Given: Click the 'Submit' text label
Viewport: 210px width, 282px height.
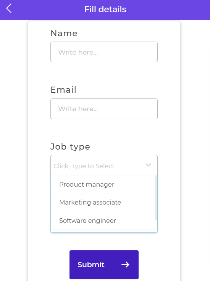Looking at the screenshot, I should click(x=91, y=265).
